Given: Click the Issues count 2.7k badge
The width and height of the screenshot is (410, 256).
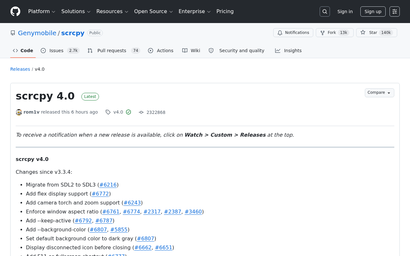Looking at the screenshot, I should [x=73, y=51].
